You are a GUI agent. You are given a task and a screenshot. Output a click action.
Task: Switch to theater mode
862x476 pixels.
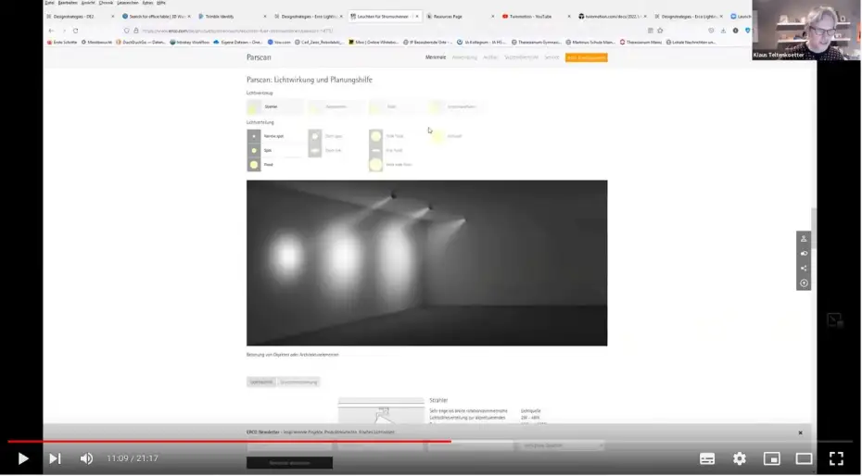coord(804,458)
